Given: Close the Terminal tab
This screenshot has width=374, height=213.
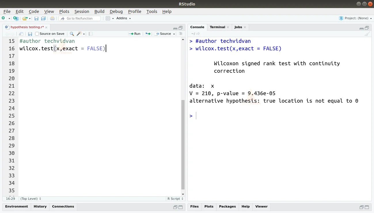Looking at the screenshot, I should coord(228,27).
